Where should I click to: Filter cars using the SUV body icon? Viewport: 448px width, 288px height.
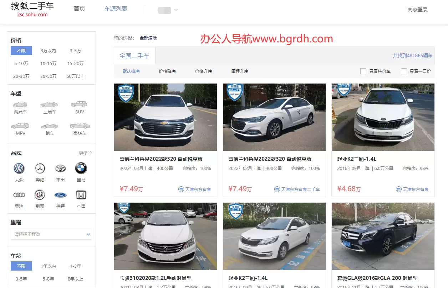tap(78, 103)
